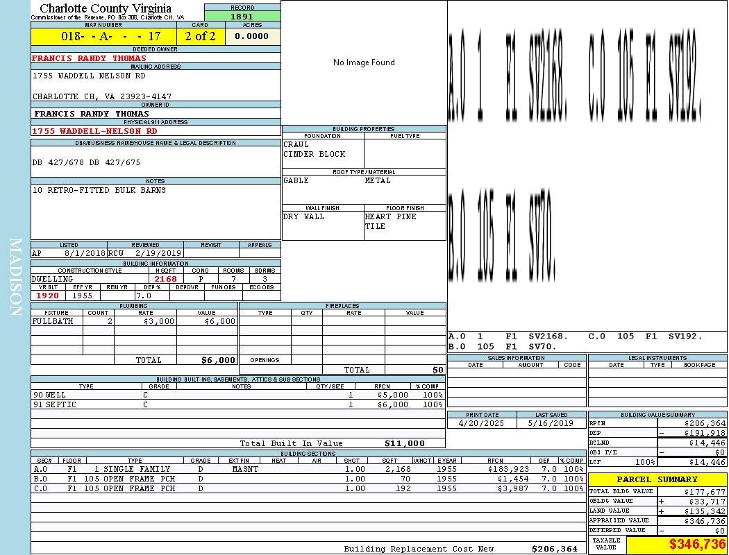Click listed date 8/1/2018
729x555 pixels.
pyautogui.click(x=85, y=253)
